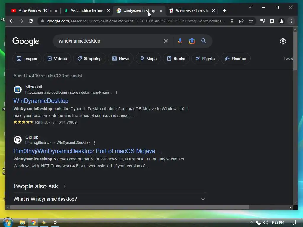Close the windynamicdesktop tab
The image size is (303, 227).
click(161, 11)
